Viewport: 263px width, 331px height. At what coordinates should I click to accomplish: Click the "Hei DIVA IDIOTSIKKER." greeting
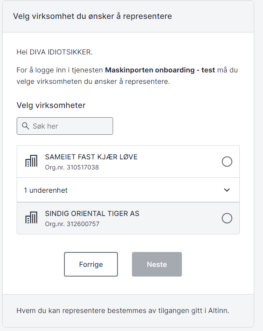click(55, 52)
